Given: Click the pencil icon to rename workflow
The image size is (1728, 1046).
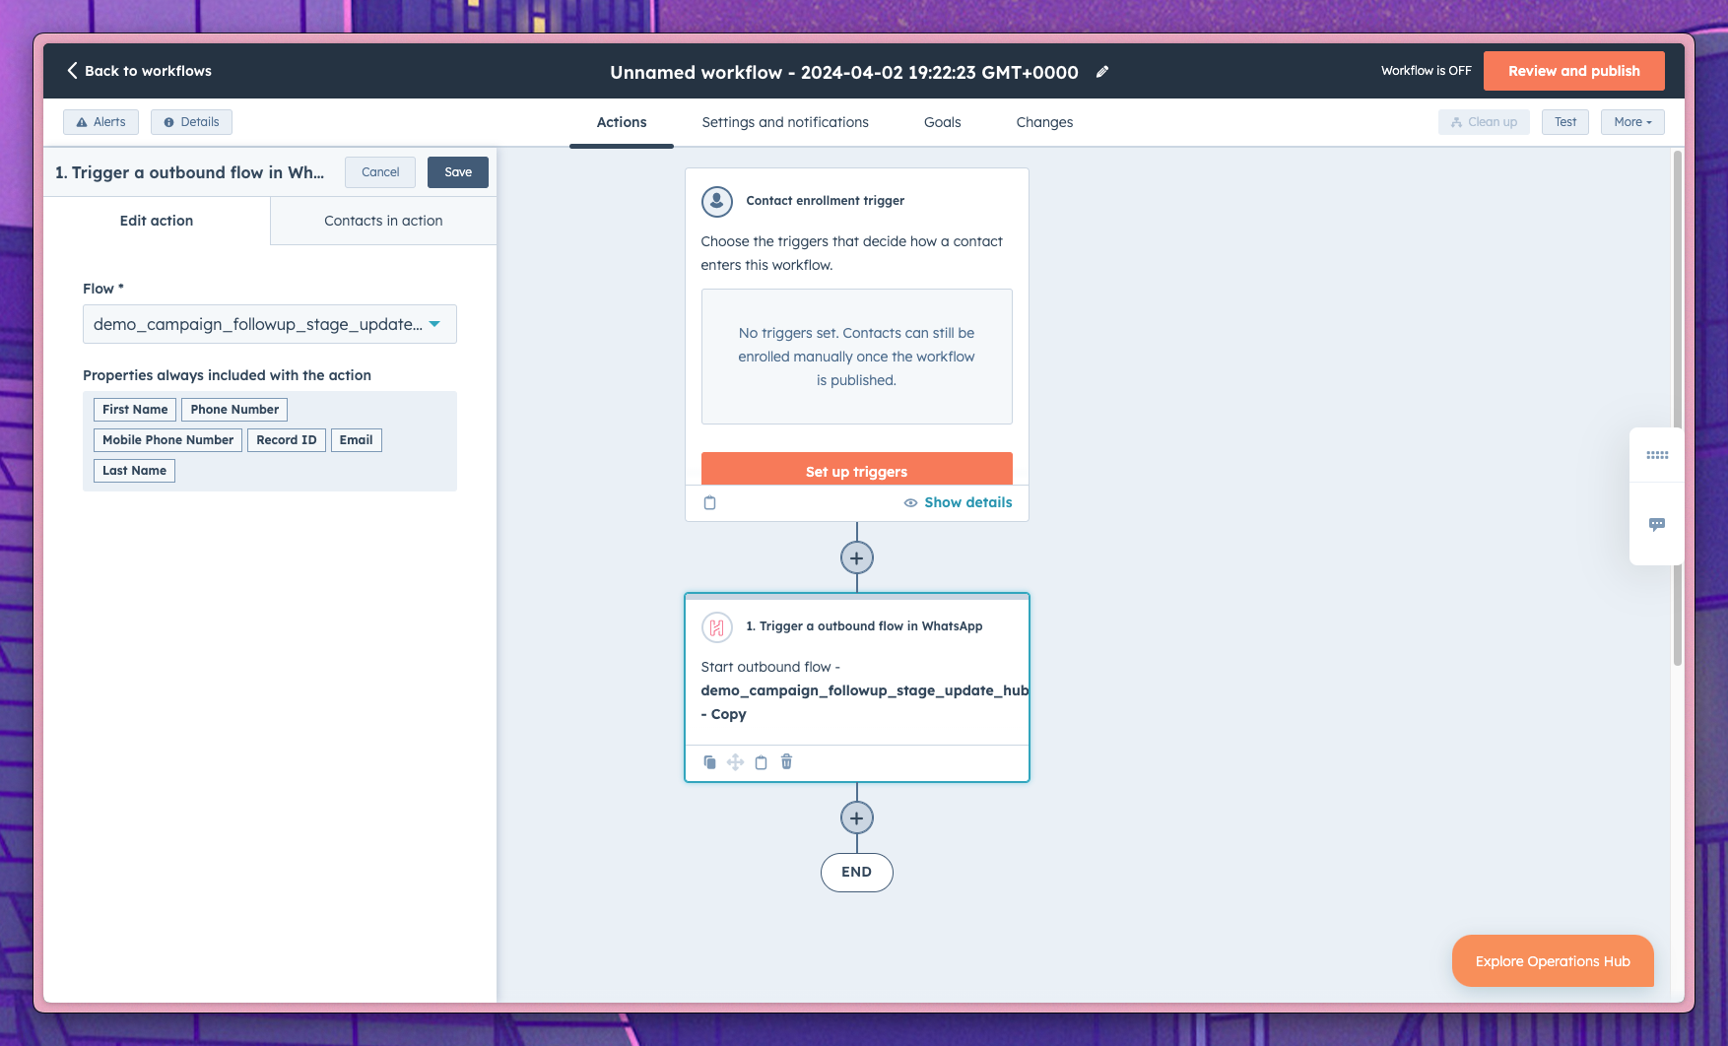Looking at the screenshot, I should pos(1102,72).
